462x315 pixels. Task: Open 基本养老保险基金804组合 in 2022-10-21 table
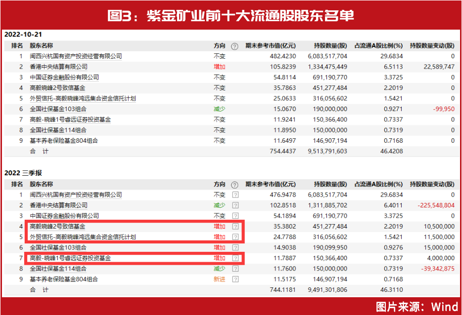point(64,141)
